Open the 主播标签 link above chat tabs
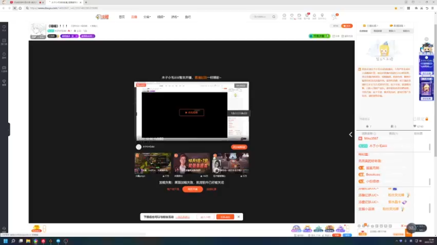Screen dimensions: 437x245 [370, 26]
